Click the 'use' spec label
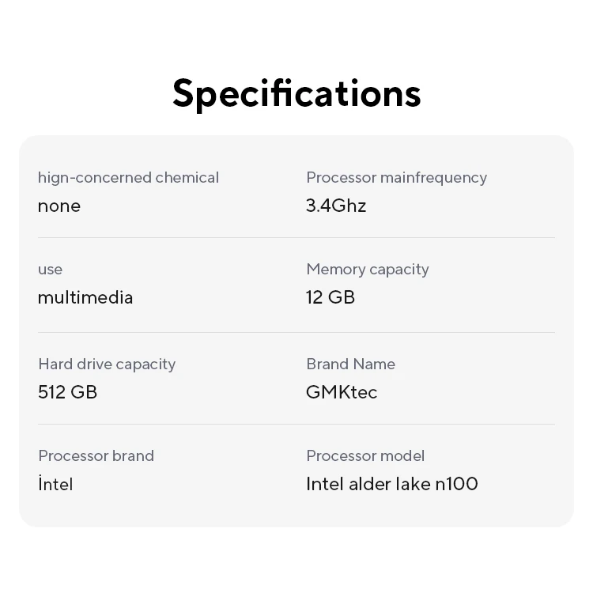The image size is (593, 593). (50, 270)
